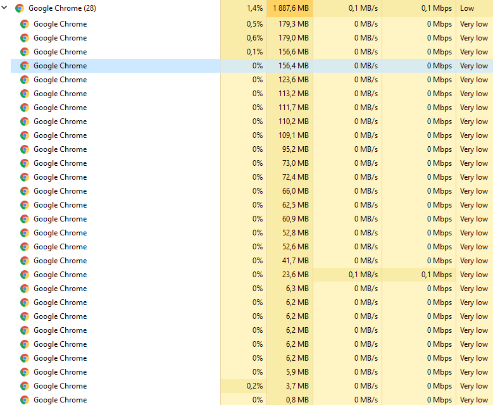This screenshot has width=493, height=405.
Task: Click the CPU value "0,6%"
Action: [254, 38]
